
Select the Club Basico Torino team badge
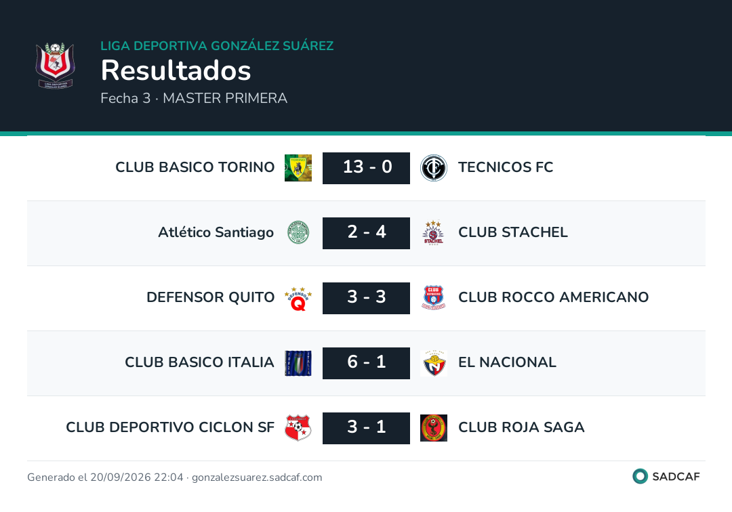[x=298, y=168]
